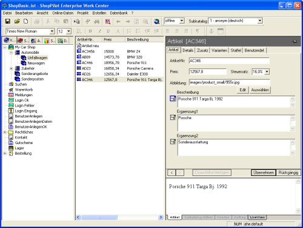
Task: Switch to the Staffel tab
Action: (236, 50)
